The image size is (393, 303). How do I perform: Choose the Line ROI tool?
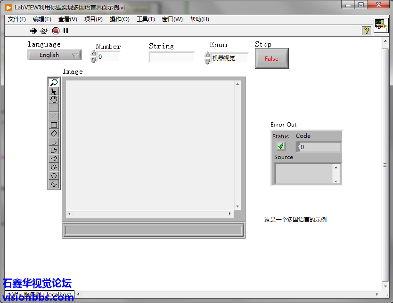click(54, 116)
